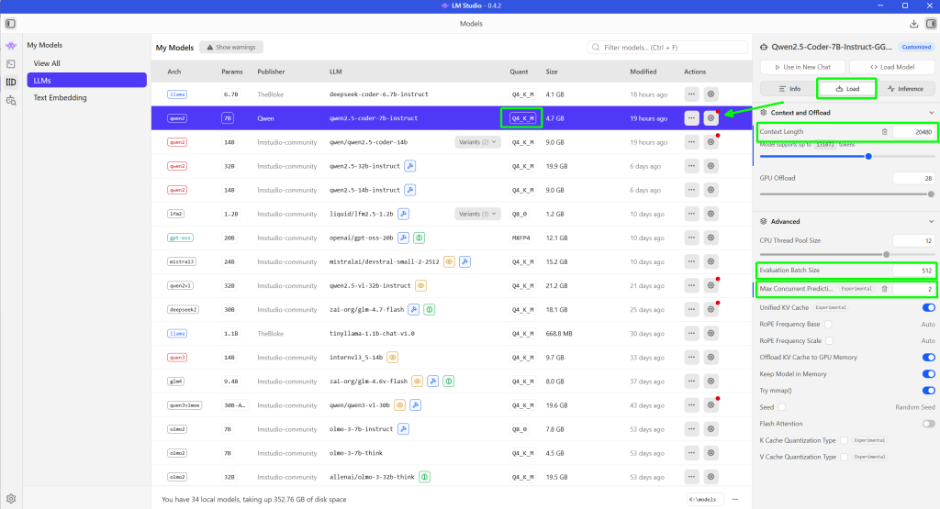940x509 pixels.
Task: Disable the Unified KV Cache toggle
Action: (928, 307)
